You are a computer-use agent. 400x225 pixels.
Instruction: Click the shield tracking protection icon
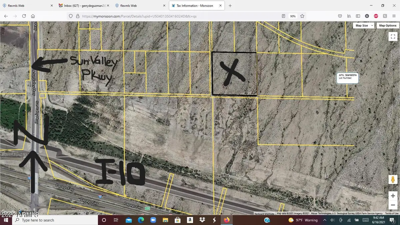tap(70, 16)
